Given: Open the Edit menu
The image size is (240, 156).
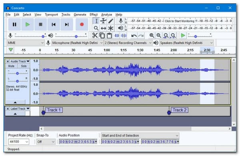Looking at the screenshot, I should pos(16,14).
